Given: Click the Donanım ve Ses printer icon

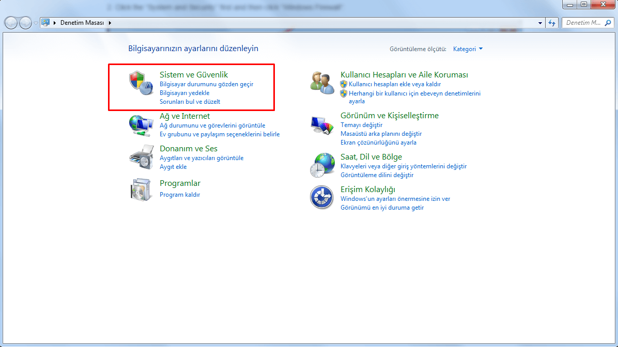Looking at the screenshot, I should pos(141,157).
